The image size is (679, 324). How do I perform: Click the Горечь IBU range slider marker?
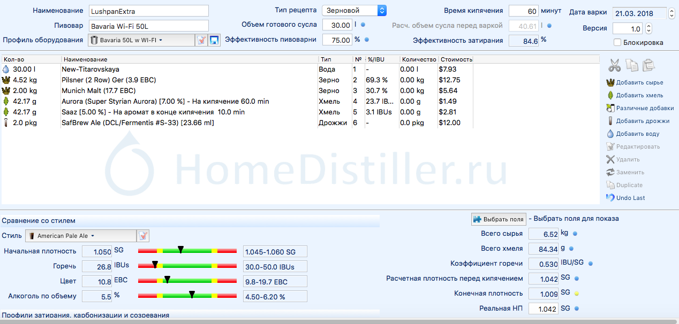tap(155, 264)
